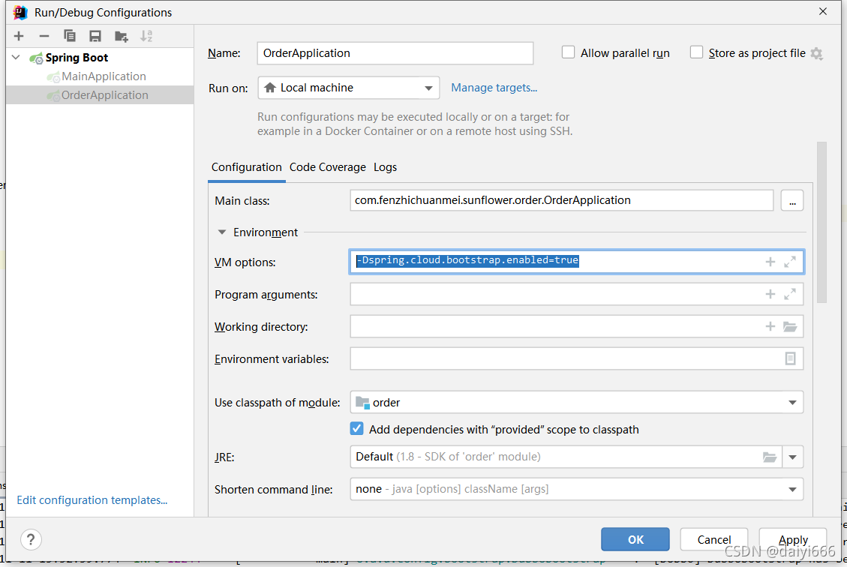847x567 pixels.
Task: Collapse the Environment section
Action: 221,232
